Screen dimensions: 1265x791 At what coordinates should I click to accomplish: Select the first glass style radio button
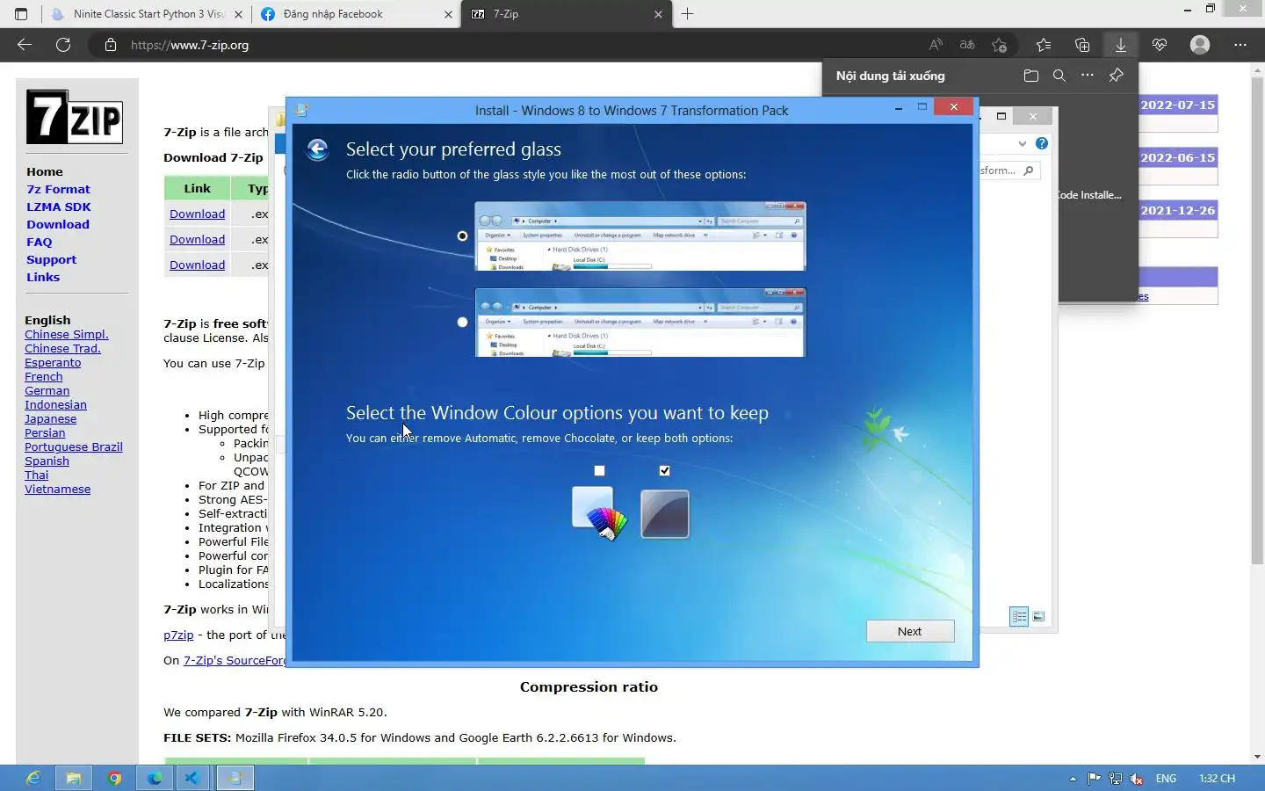(x=462, y=236)
